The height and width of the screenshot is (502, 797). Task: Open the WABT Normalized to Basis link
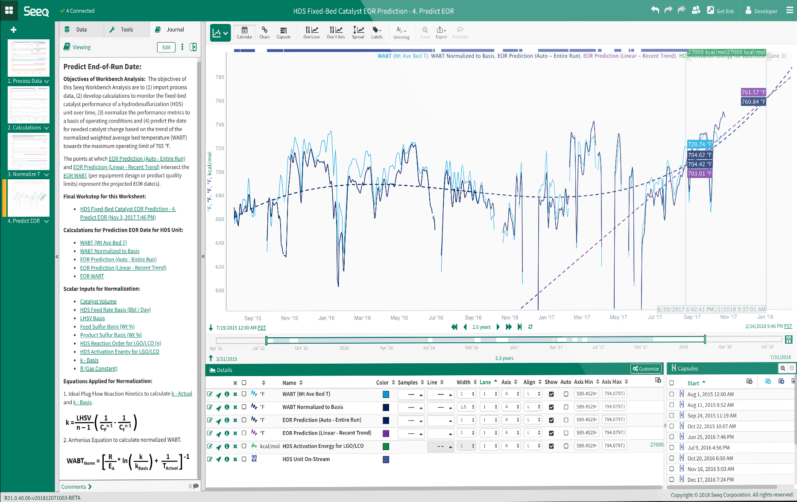click(110, 251)
